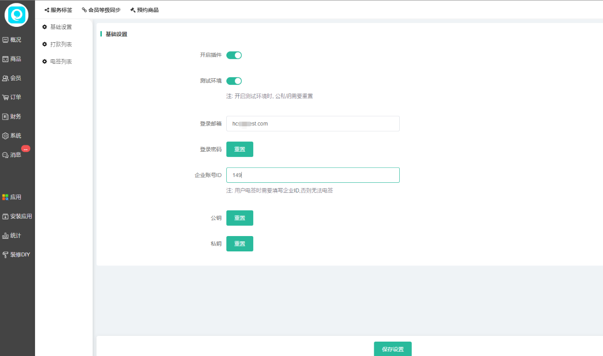Toggle the 开启插件 plugin switch
Image resolution: width=603 pixels, height=356 pixels.
(234, 55)
